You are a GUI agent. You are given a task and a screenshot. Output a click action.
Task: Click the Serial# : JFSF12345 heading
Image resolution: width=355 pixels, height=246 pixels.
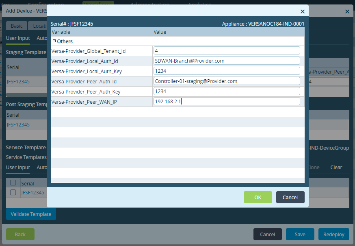72,24
